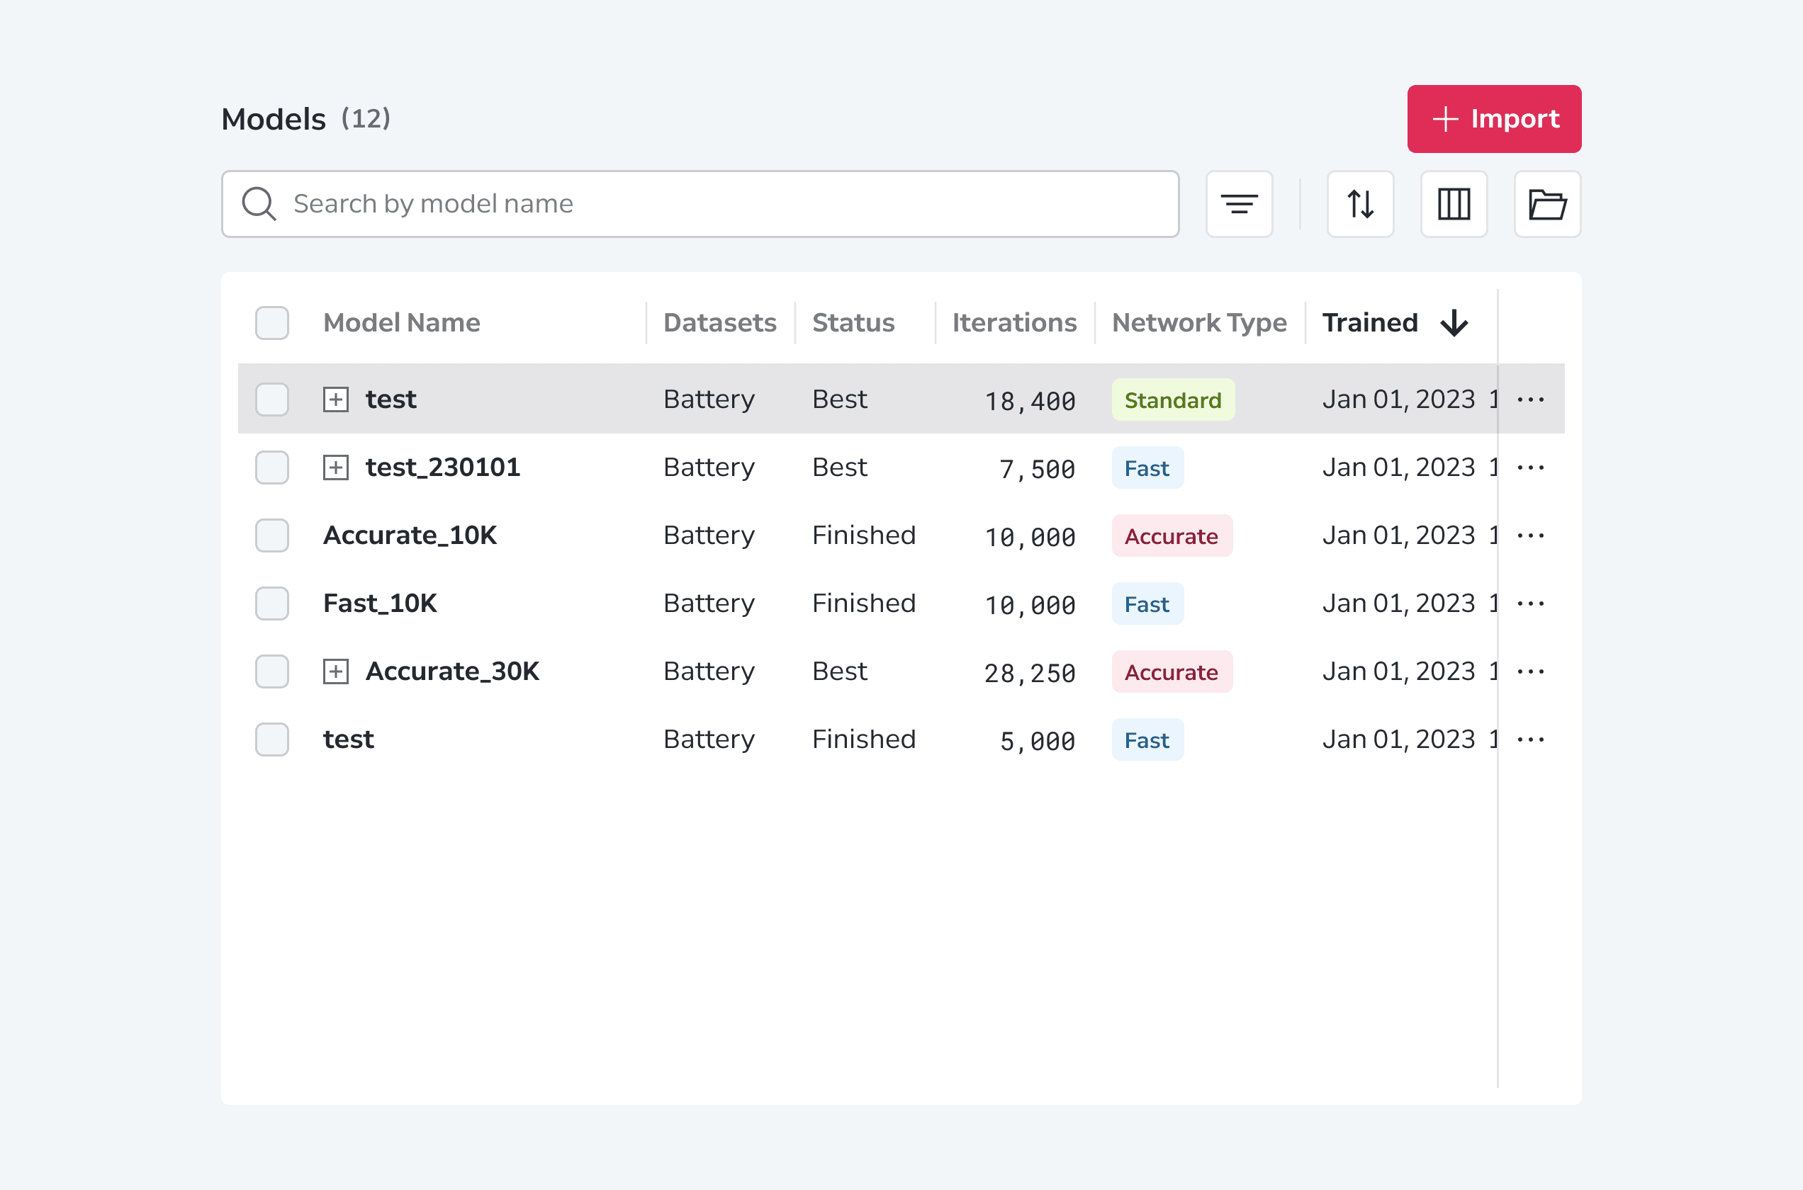The width and height of the screenshot is (1803, 1190).
Task: Open the sort order arrows icon
Action: pos(1359,204)
